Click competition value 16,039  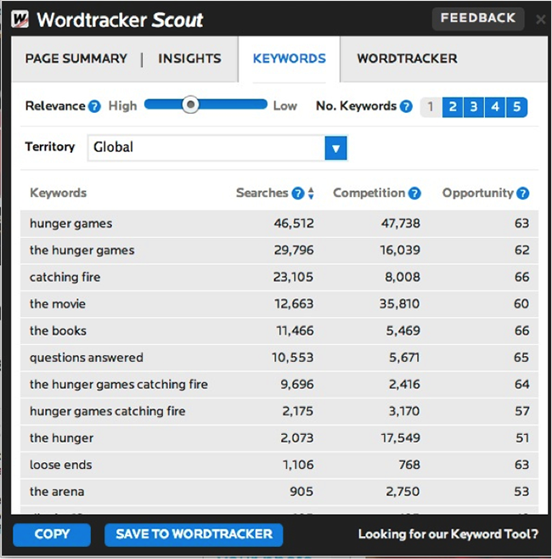400,251
